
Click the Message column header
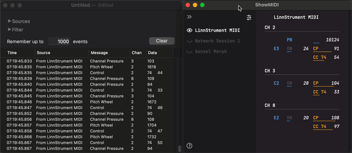click(99, 53)
